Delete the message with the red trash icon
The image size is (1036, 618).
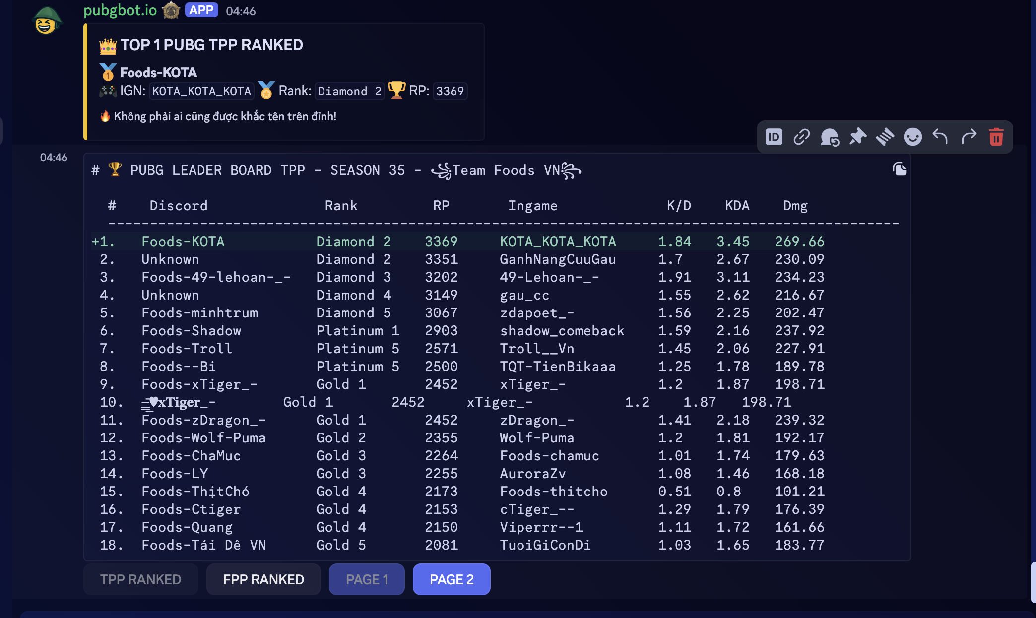996,137
